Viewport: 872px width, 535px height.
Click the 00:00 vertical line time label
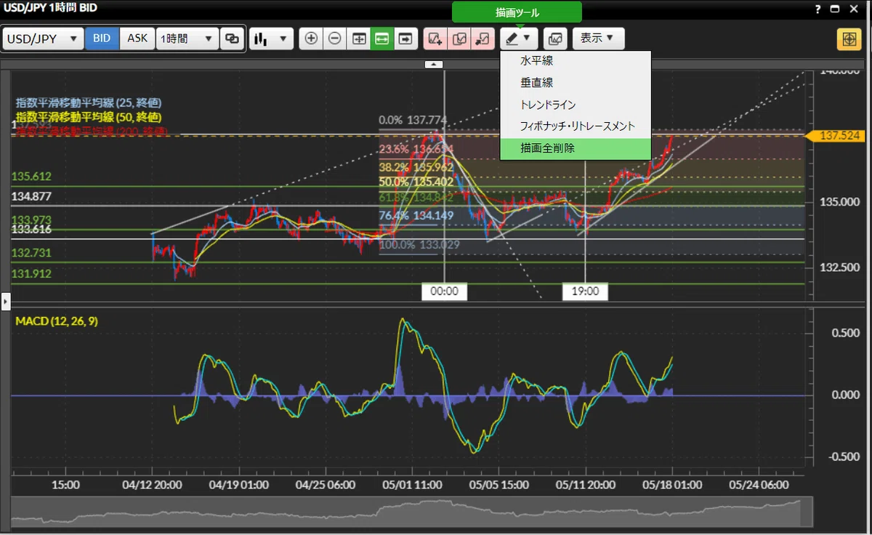click(444, 291)
